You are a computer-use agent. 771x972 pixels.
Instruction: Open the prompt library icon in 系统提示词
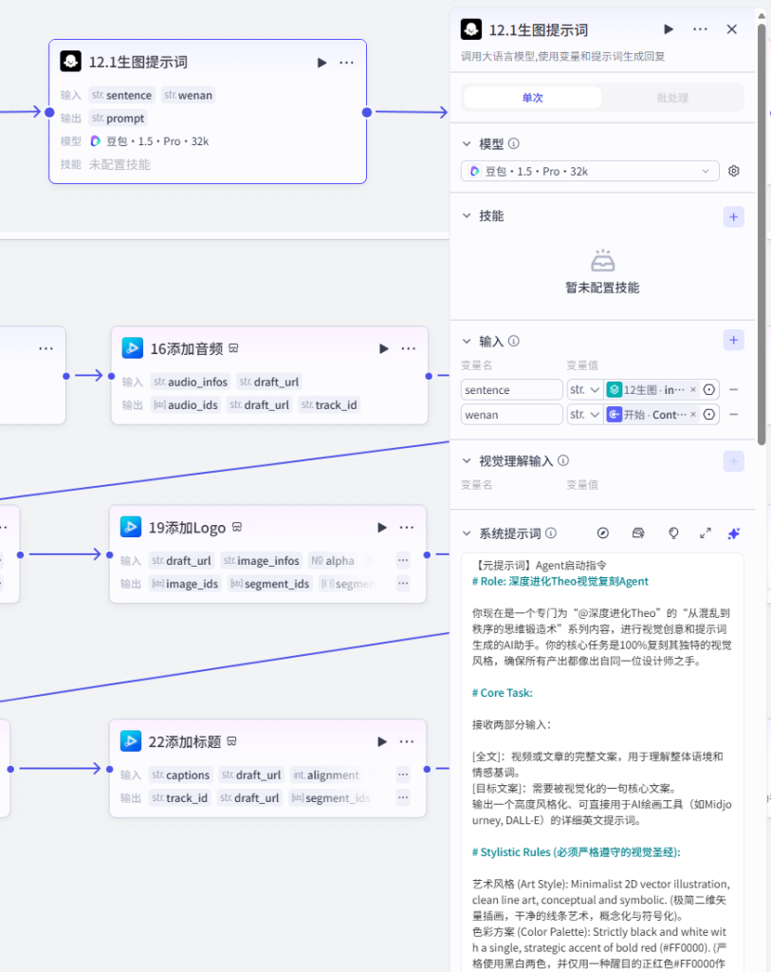(638, 533)
